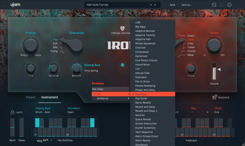Open the Pop Delay finisher dropdown
245x146 pixels.
[111, 89]
